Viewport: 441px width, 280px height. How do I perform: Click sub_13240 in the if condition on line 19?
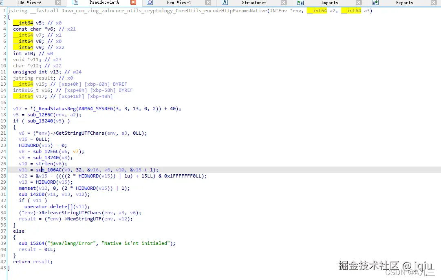pyautogui.click(x=40, y=121)
